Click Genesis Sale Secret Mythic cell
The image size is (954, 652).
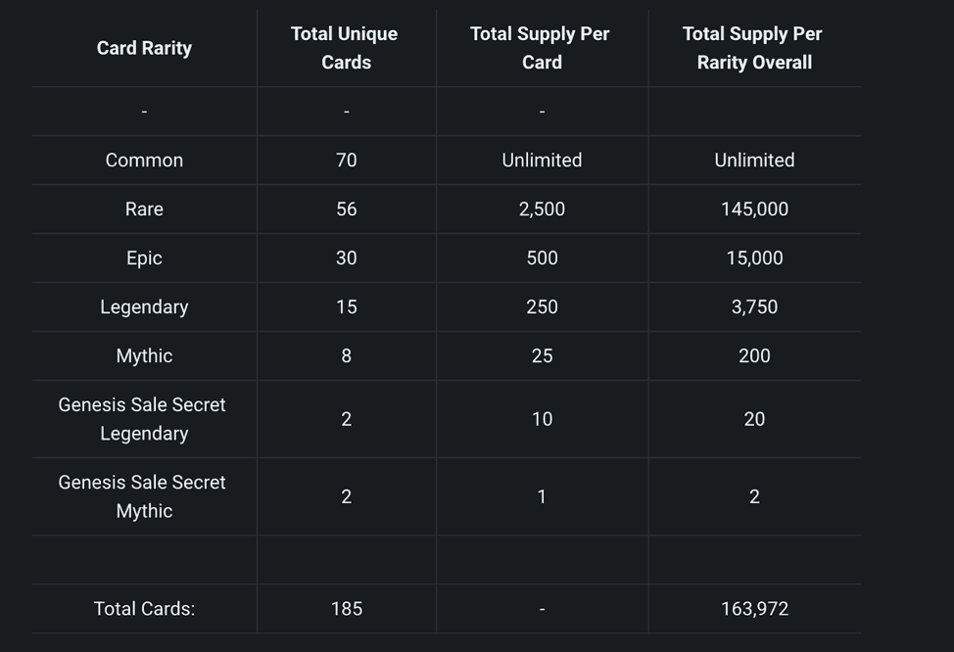143,496
